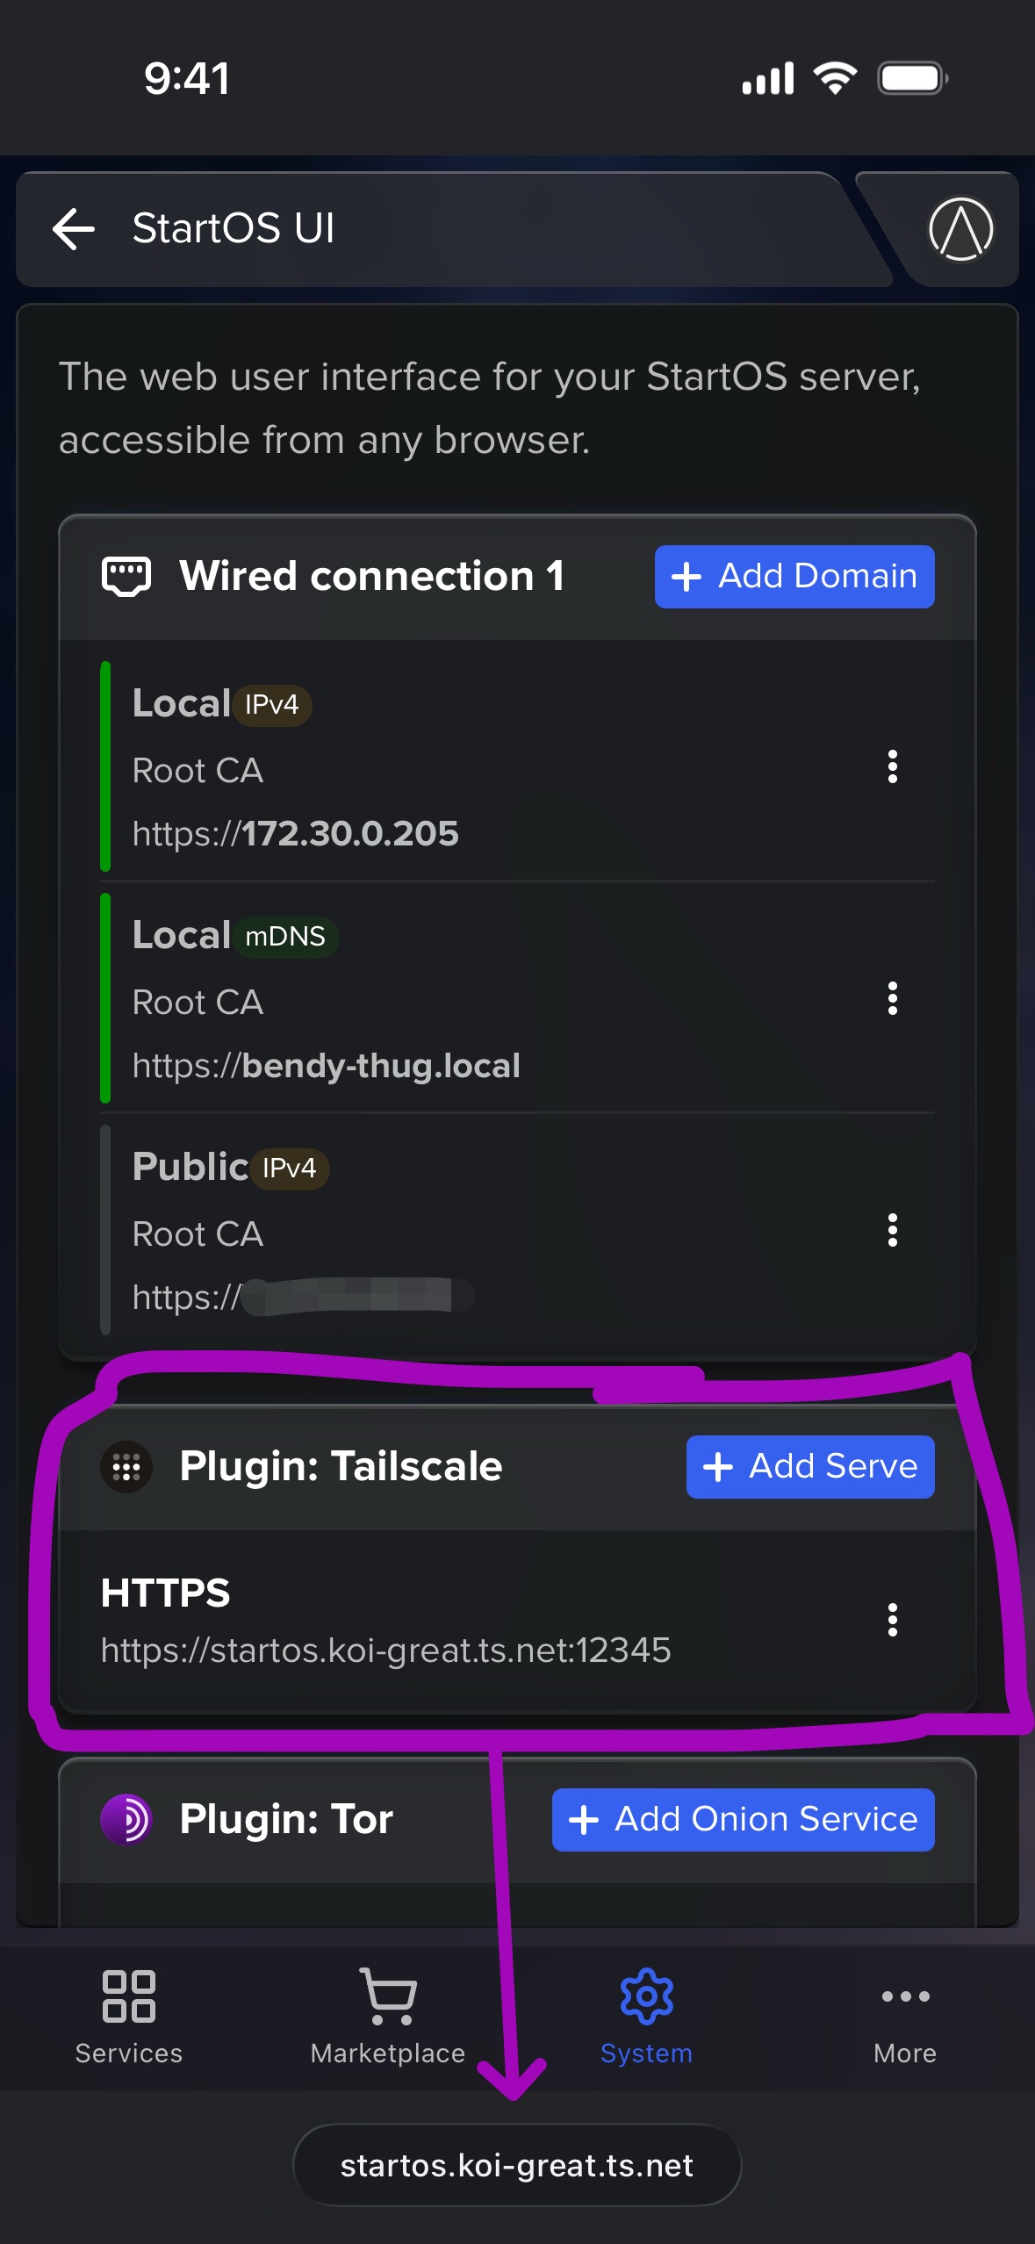Select the https://172.30.0.205 address
Viewport: 1035px width, 2244px height.
[x=296, y=833]
